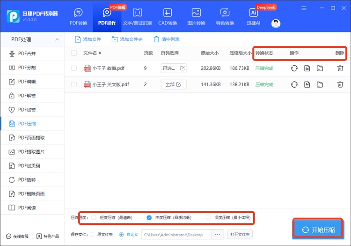This screenshot has width=351, height=246.
Task: Select 轻度压缩 (最清晰) option
Action: [94, 217]
